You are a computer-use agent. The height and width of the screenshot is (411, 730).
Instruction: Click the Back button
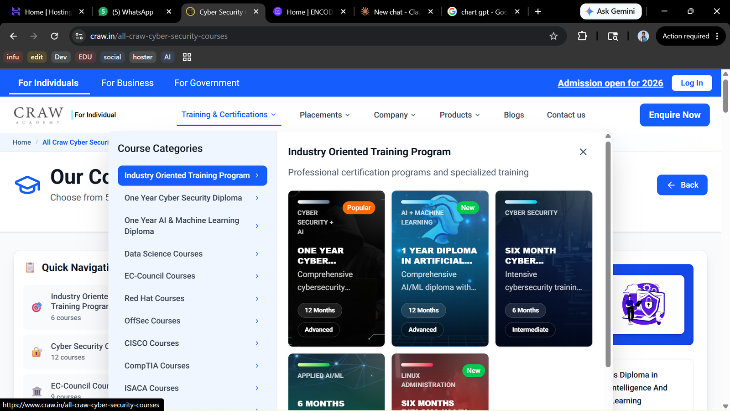(682, 185)
